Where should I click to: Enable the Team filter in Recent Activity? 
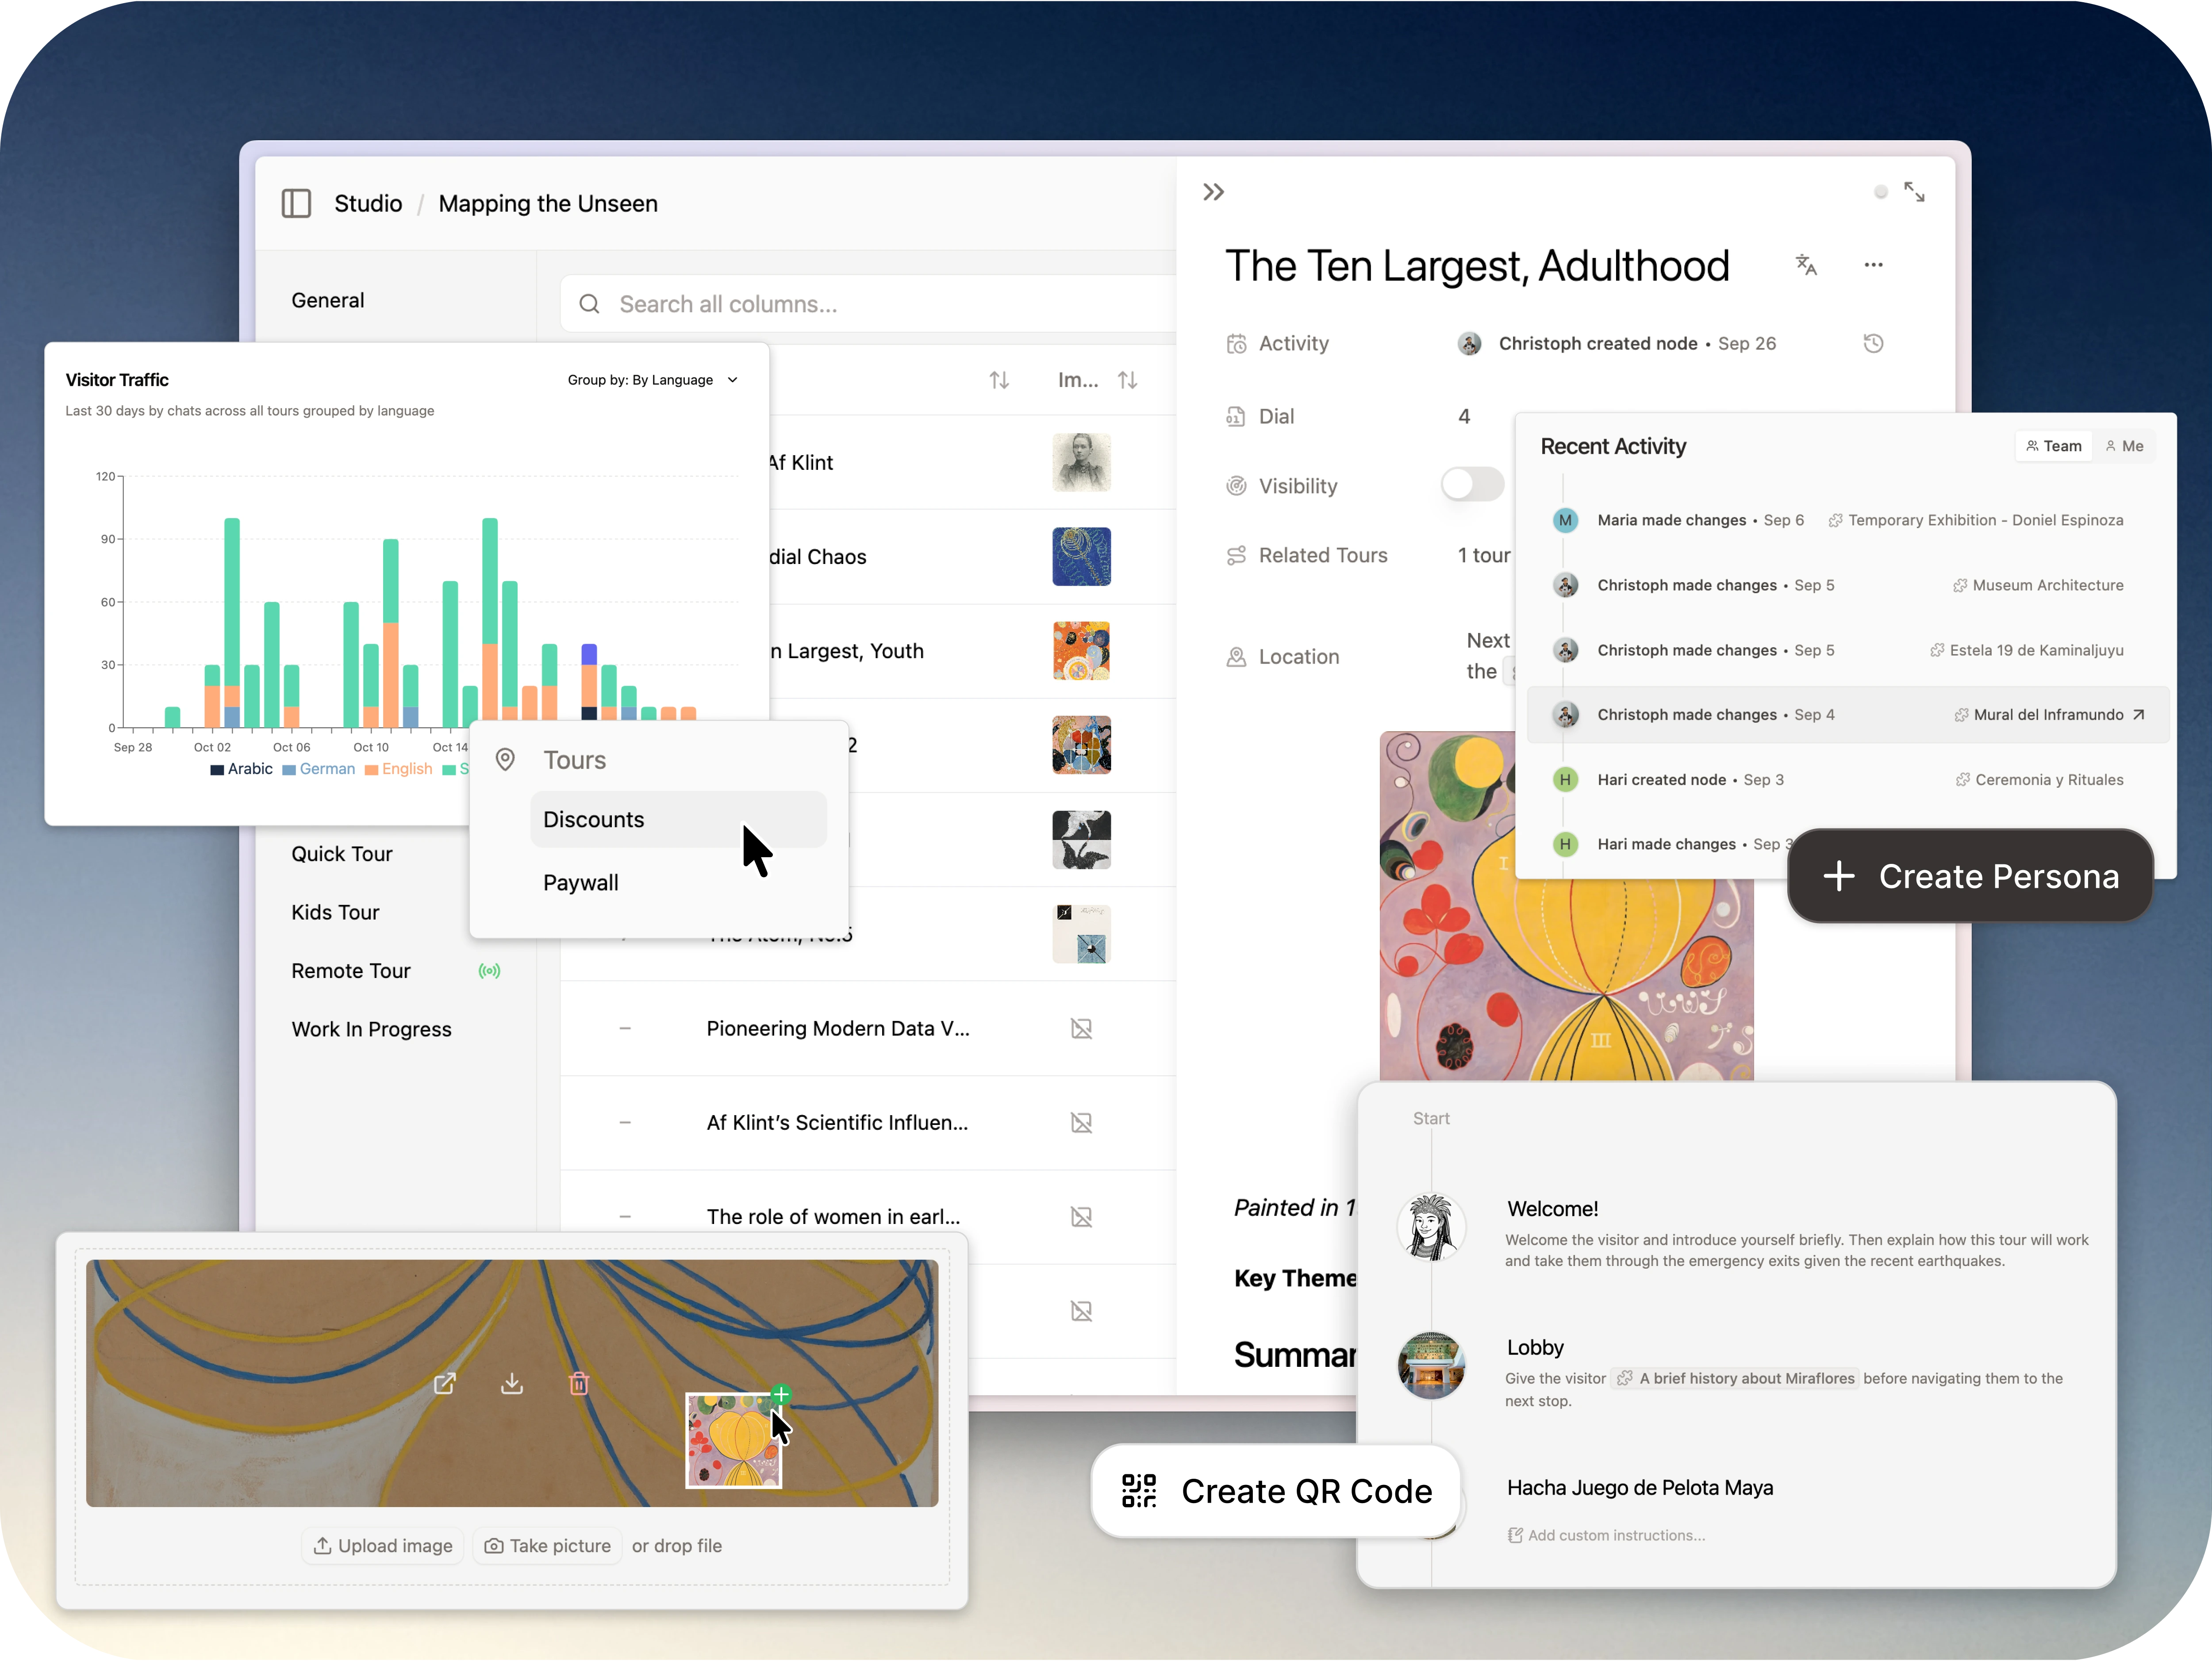[2053, 445]
